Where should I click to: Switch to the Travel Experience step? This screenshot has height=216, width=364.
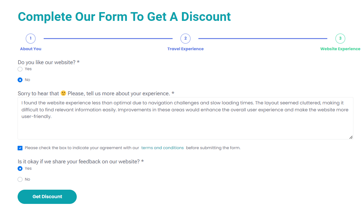pyautogui.click(x=185, y=49)
